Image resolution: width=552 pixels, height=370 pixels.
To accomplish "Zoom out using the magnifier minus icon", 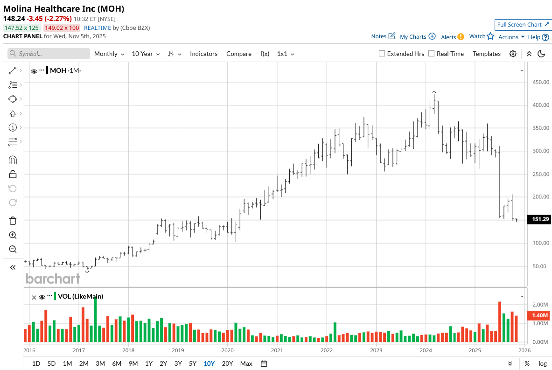I will [13, 249].
